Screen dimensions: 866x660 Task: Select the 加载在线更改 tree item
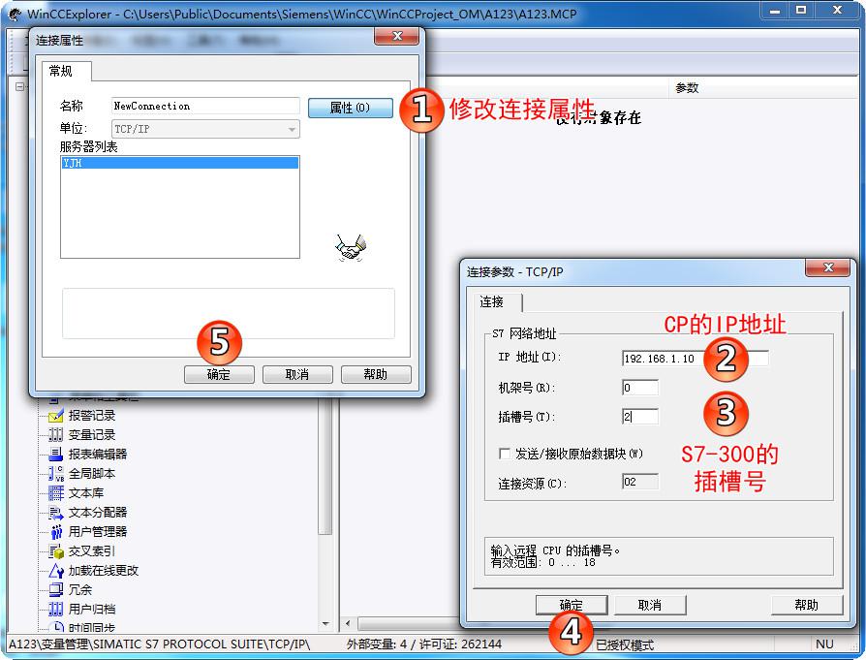tap(104, 571)
